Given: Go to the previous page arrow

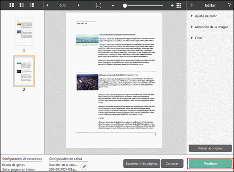Looking at the screenshot, I should point(47,5).
